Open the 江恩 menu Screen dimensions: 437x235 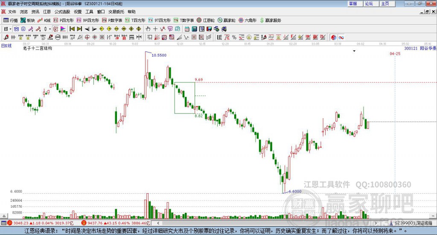click(47, 12)
